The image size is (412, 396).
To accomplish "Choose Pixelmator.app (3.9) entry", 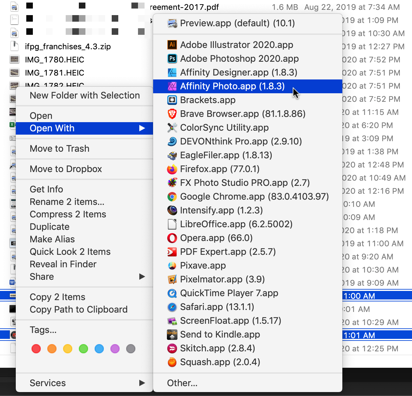I will (x=248, y=279).
